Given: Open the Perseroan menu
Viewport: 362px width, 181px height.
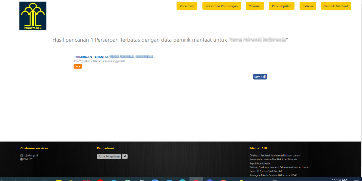Looking at the screenshot, I should coord(187,6).
